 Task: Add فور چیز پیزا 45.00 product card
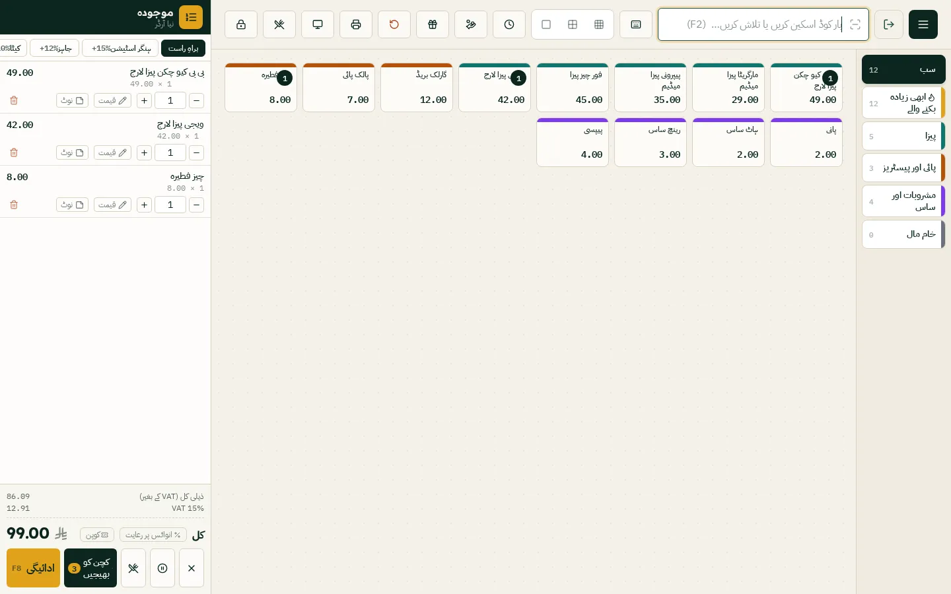click(x=573, y=88)
